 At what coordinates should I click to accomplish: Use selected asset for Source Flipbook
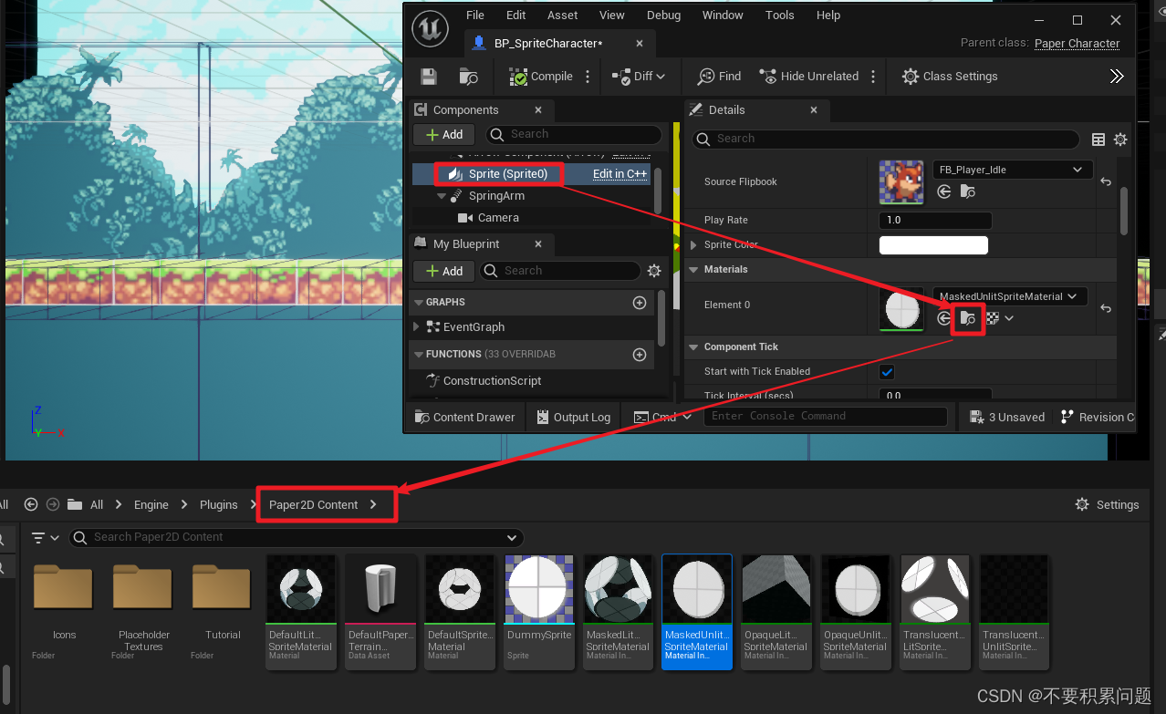click(x=944, y=191)
